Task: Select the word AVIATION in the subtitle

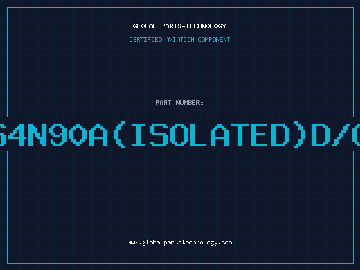Action: (180, 40)
